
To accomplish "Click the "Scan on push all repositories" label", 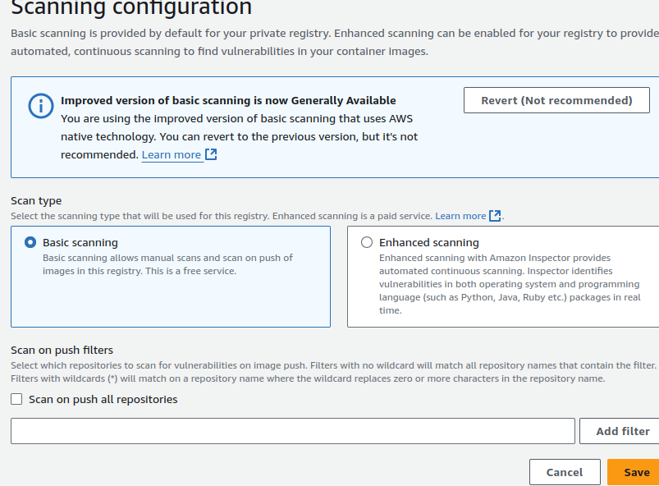I will pyautogui.click(x=103, y=400).
